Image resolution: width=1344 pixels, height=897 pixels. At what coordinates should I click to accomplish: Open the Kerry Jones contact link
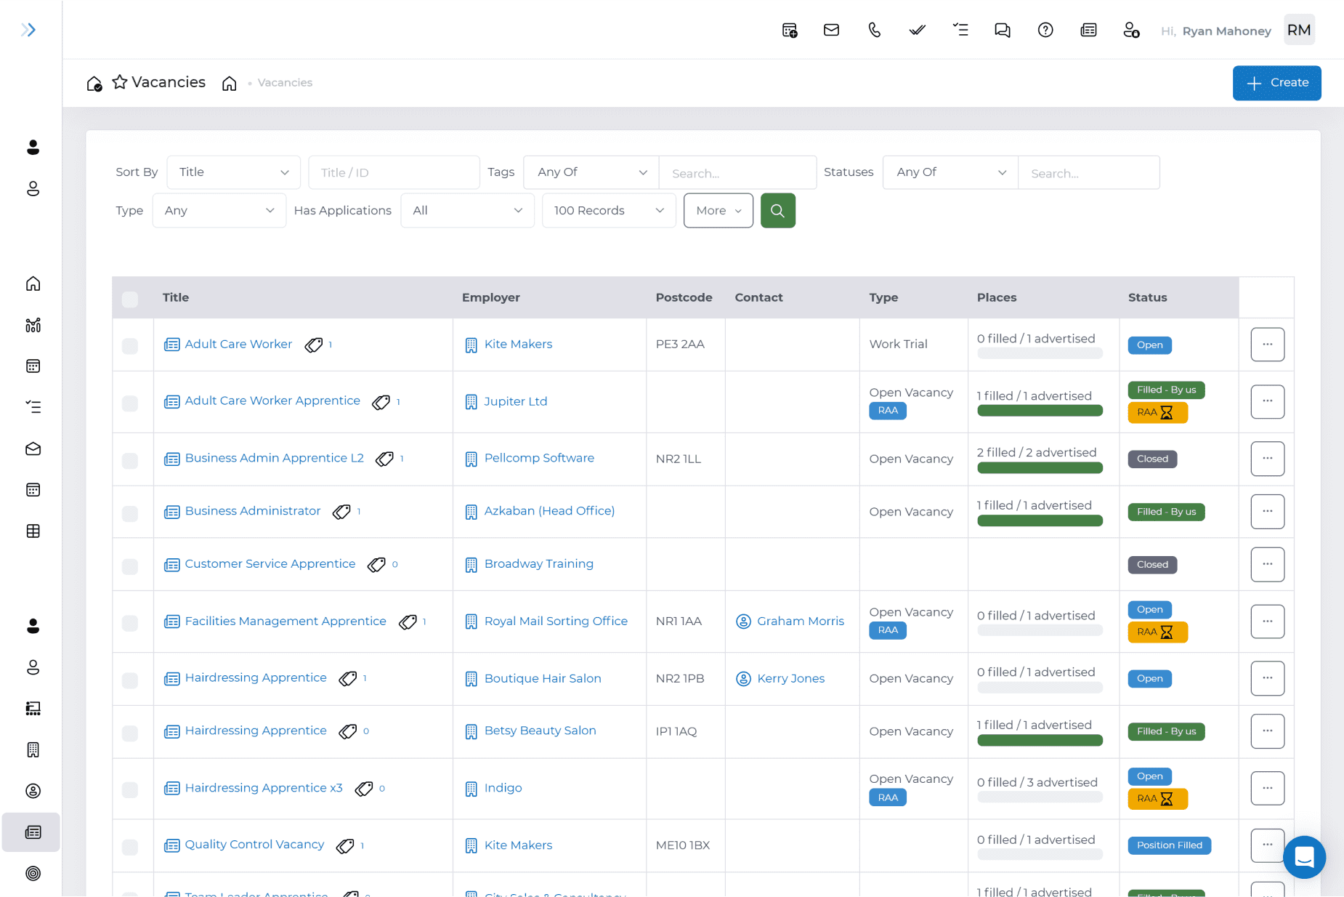[790, 678]
